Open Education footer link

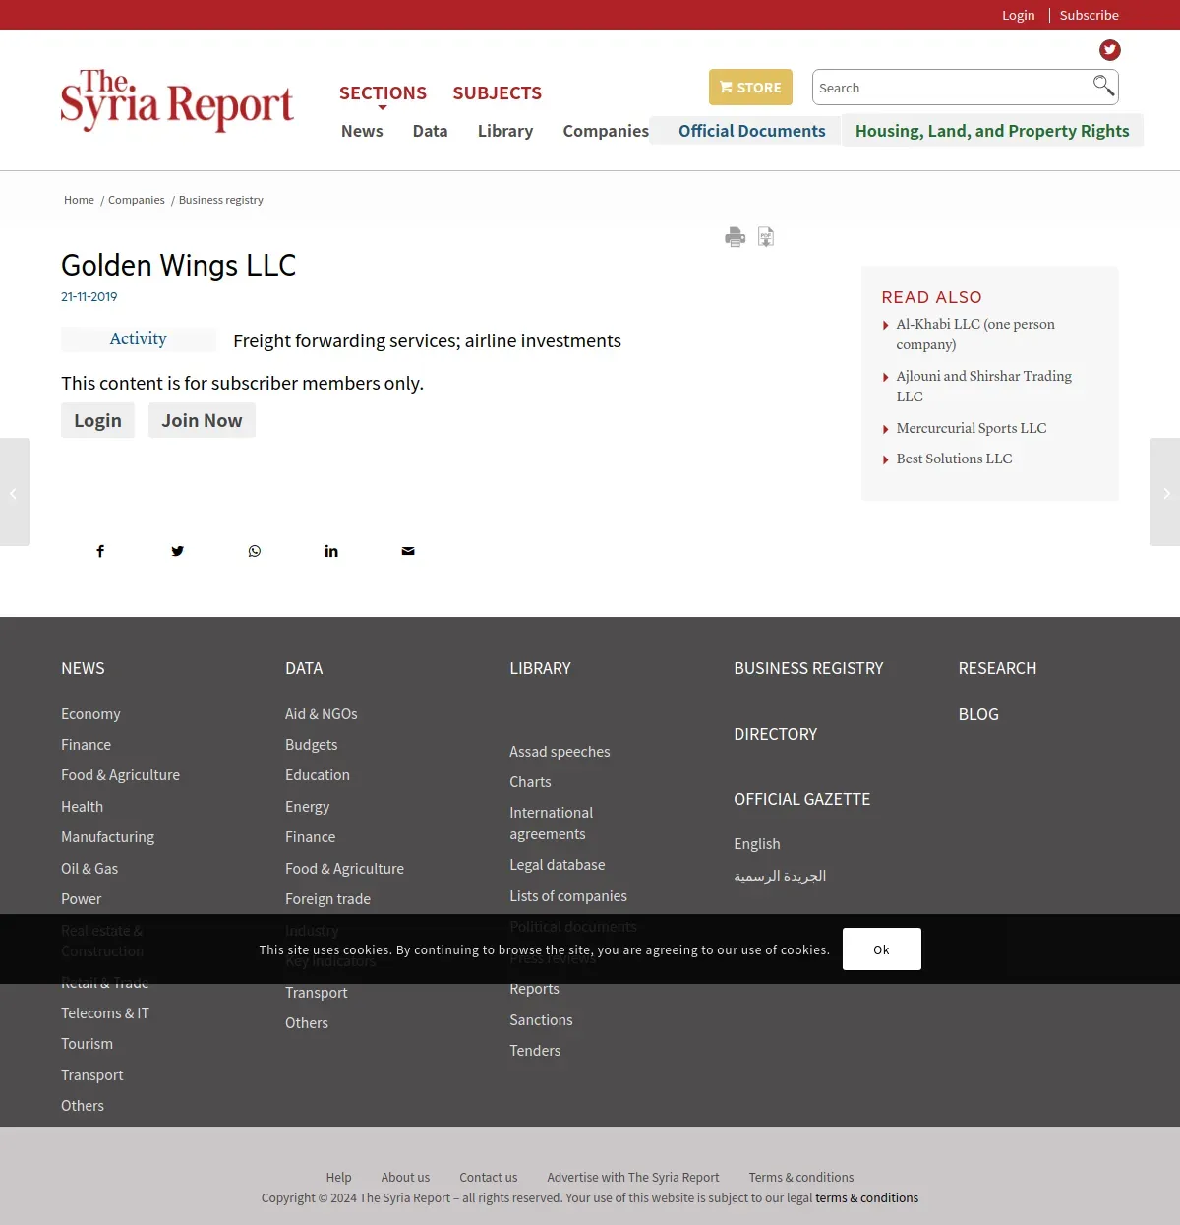(x=318, y=775)
